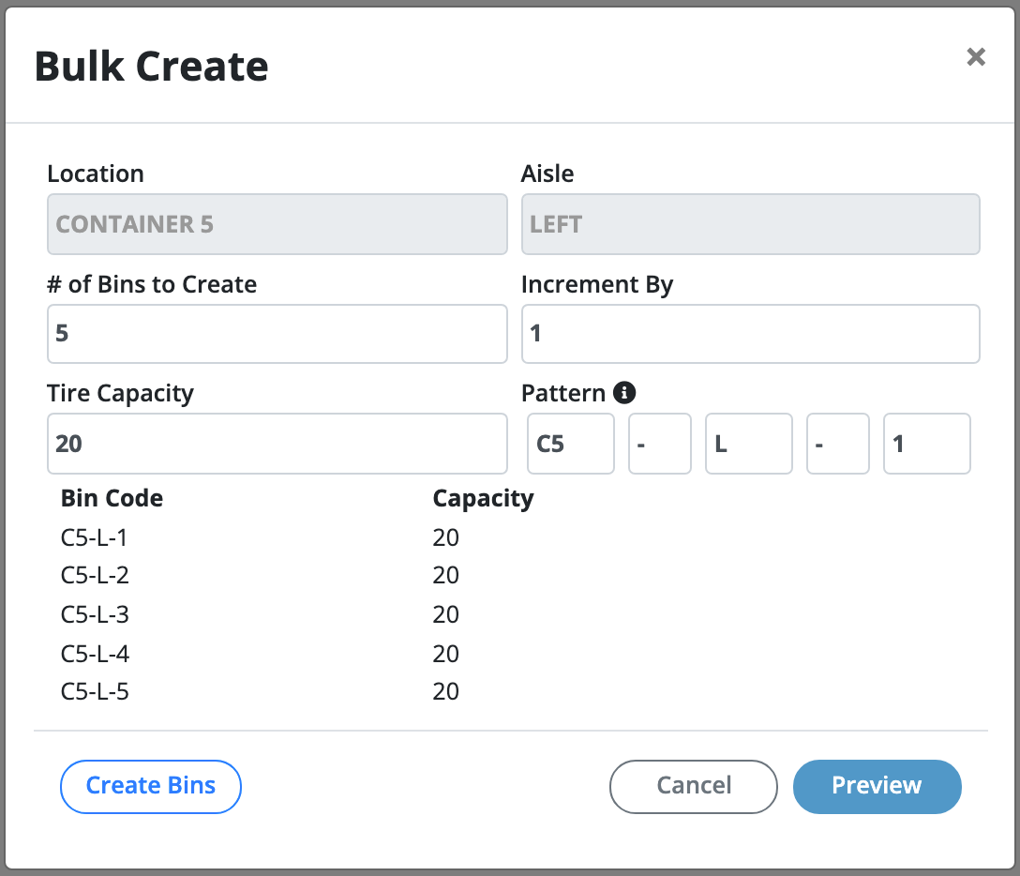Click the last Pattern box containing 1
The image size is (1020, 876).
pyautogui.click(x=926, y=444)
